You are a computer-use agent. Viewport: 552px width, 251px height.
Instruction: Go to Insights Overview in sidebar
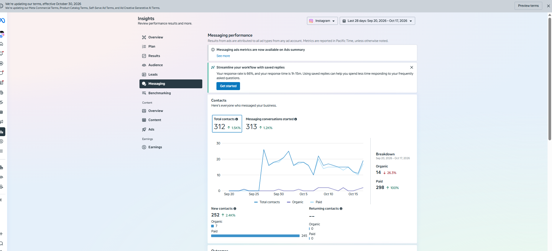click(171, 37)
